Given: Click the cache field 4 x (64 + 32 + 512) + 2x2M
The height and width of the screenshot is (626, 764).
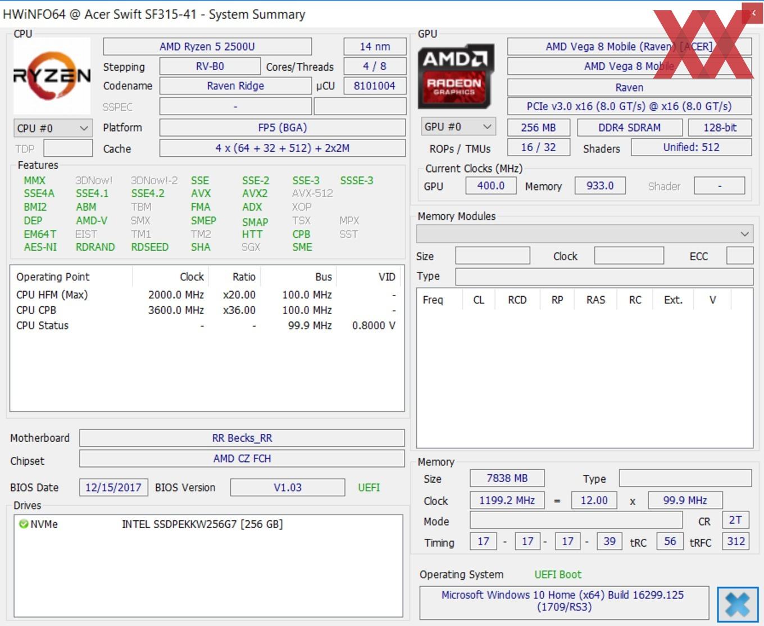Looking at the screenshot, I should click(x=283, y=148).
